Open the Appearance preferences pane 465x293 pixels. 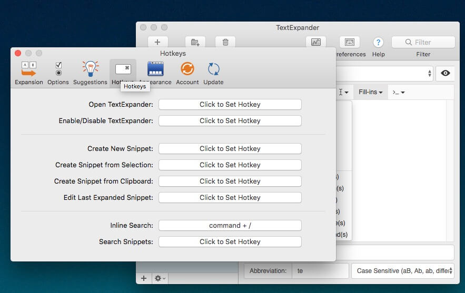click(x=155, y=73)
